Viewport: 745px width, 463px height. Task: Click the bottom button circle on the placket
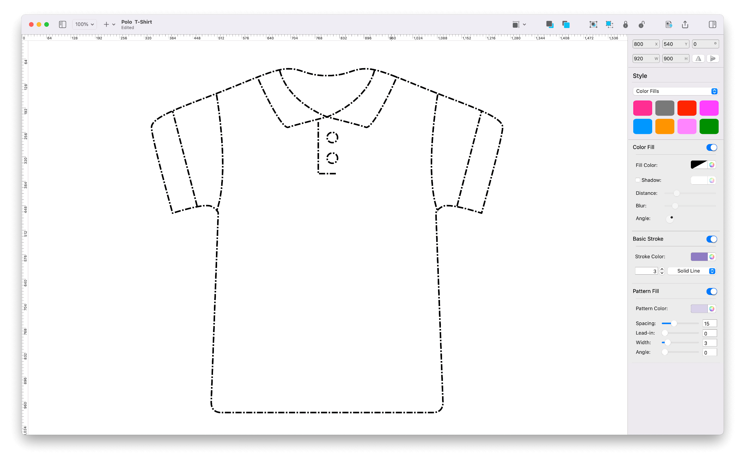pos(332,158)
